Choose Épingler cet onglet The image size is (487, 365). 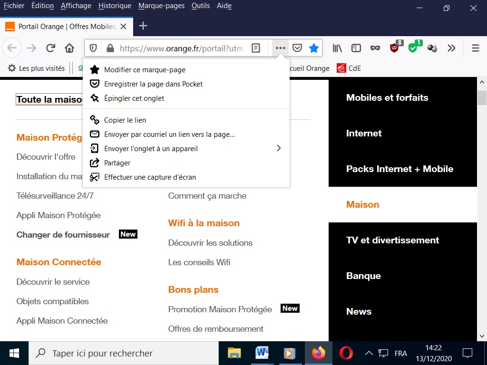coord(186,98)
